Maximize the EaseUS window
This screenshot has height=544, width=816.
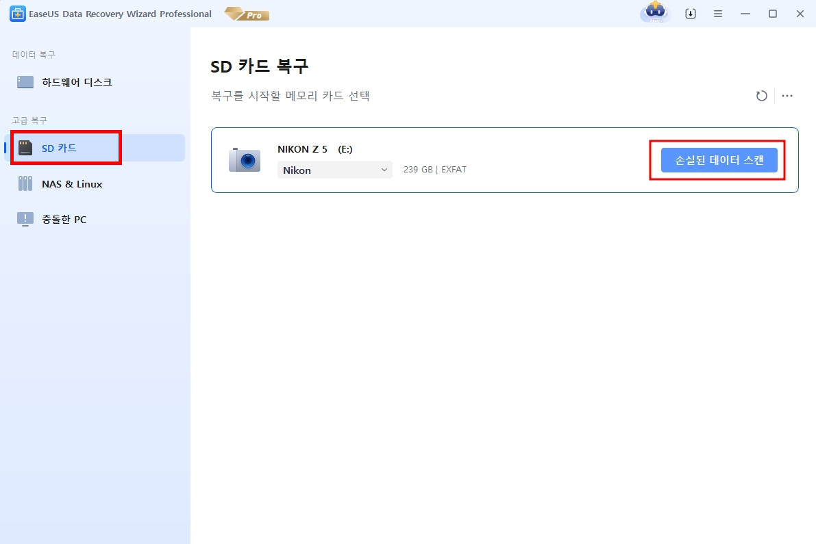[773, 14]
